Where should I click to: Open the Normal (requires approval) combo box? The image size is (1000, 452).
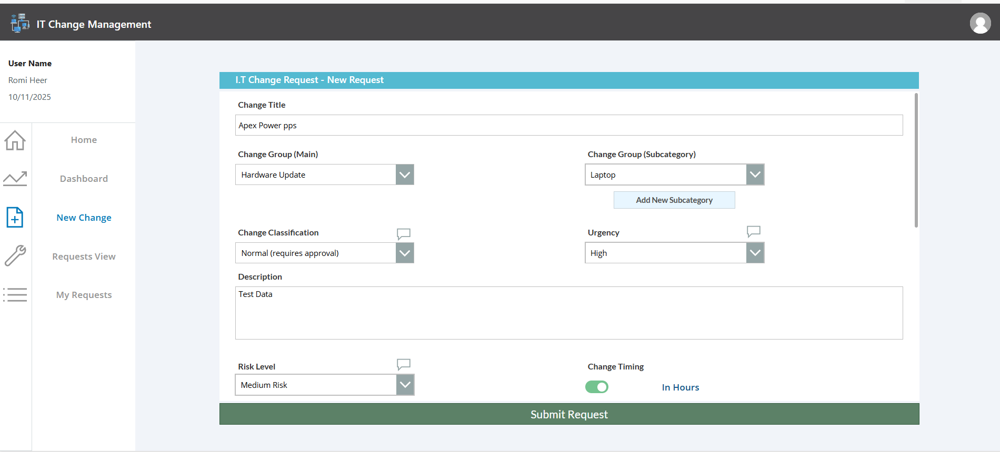(325, 253)
